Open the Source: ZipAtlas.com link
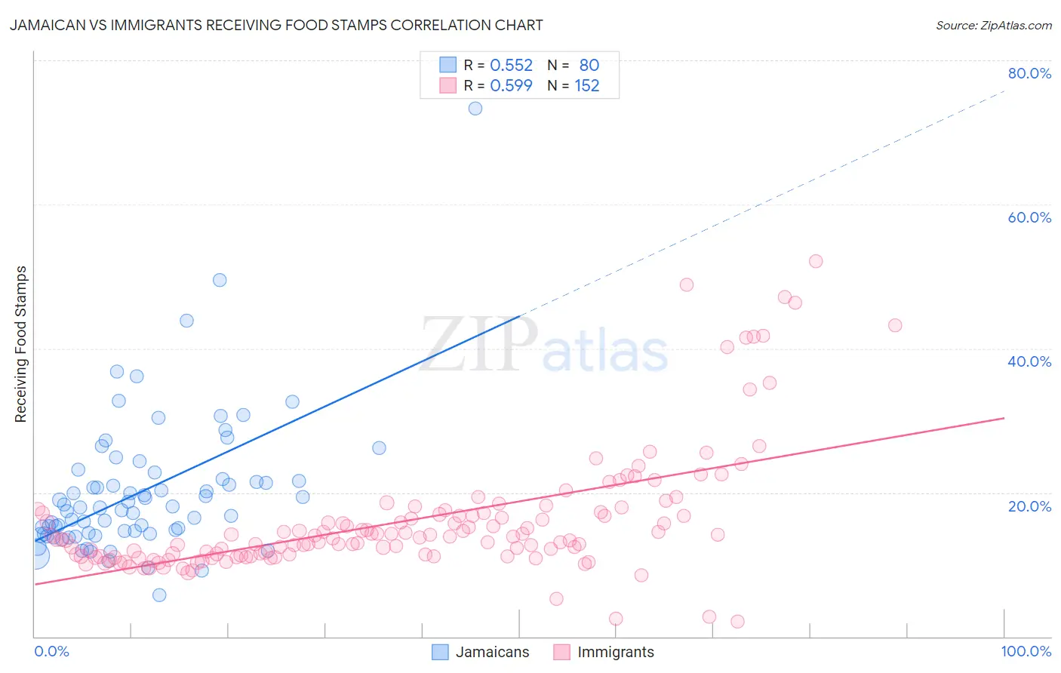 [x=994, y=25]
